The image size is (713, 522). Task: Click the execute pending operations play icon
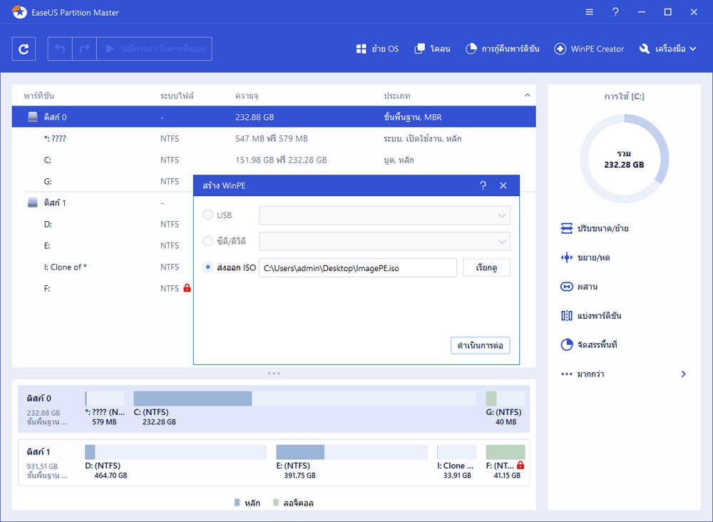click(110, 48)
